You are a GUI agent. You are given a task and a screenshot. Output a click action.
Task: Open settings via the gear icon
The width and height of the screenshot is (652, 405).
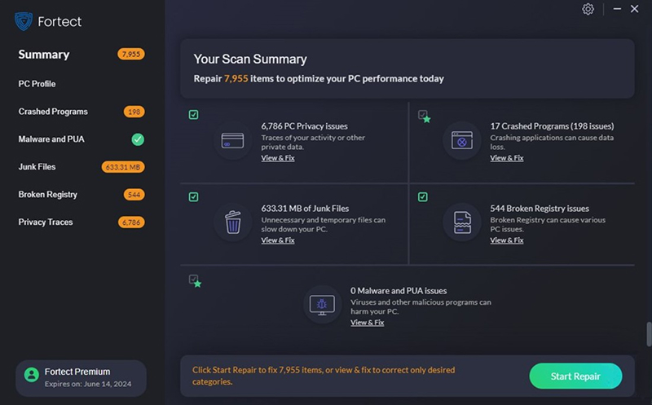coord(588,9)
